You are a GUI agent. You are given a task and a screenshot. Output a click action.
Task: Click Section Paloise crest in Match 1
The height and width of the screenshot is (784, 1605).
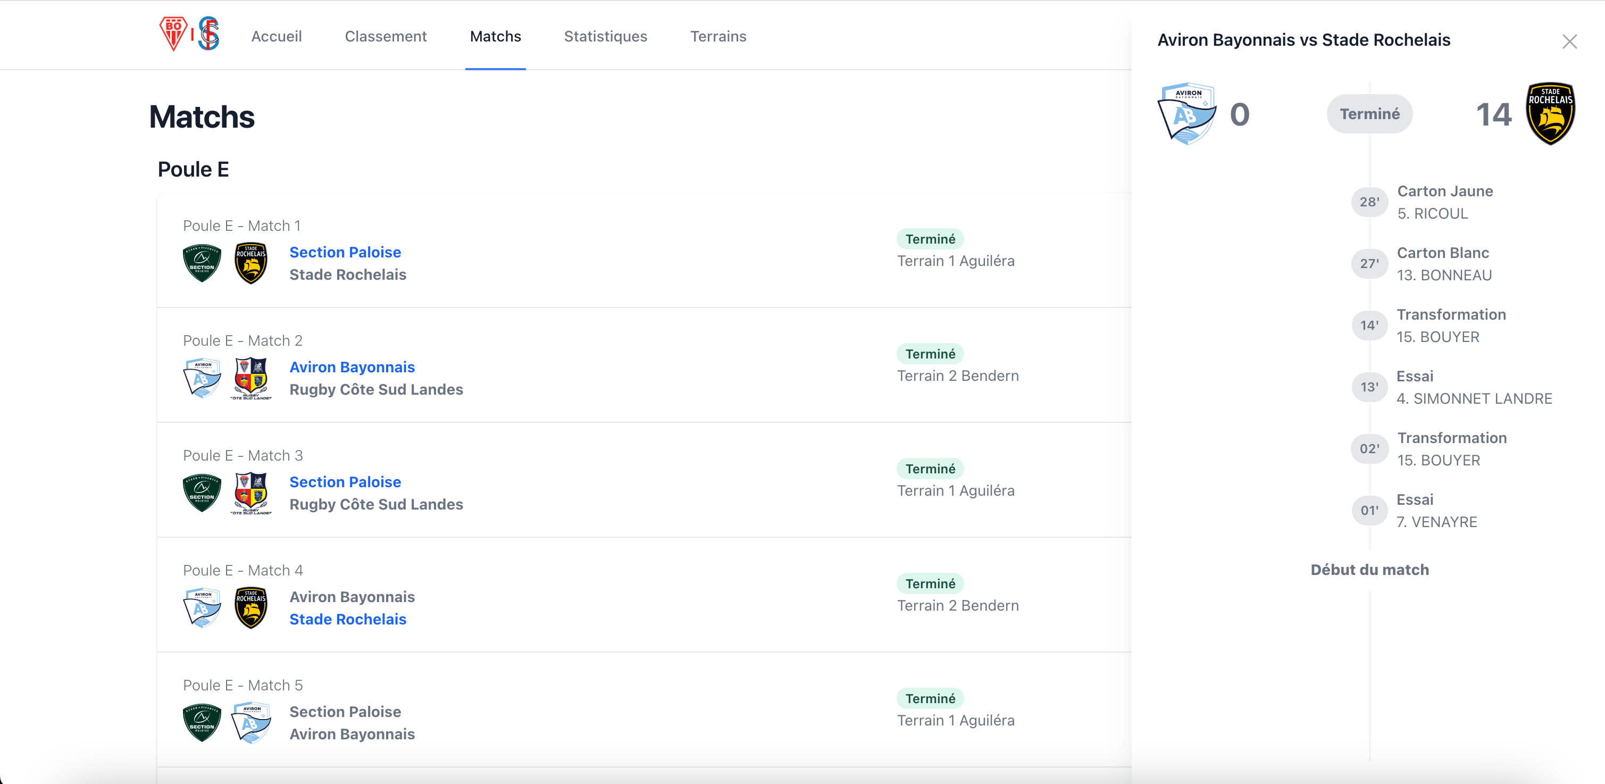point(201,263)
